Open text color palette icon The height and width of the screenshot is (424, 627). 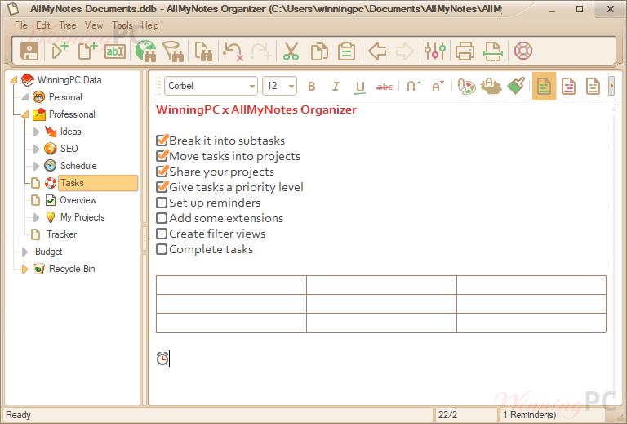point(466,86)
